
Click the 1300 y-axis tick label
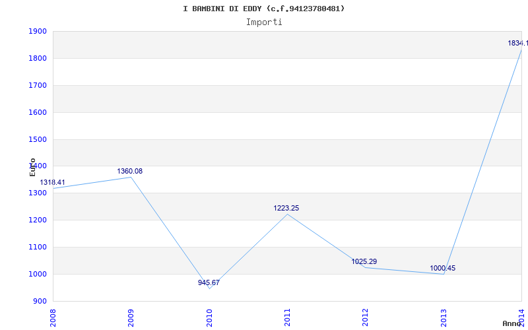click(38, 193)
